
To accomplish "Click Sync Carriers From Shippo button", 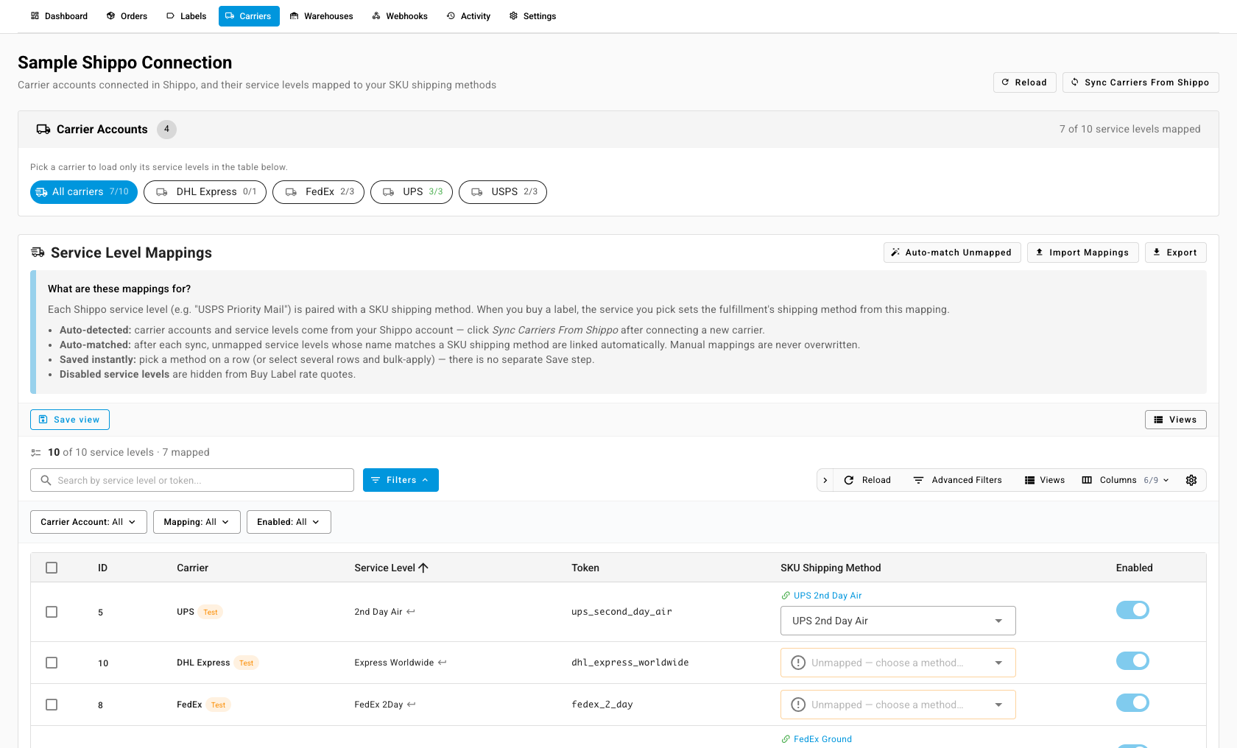I will pos(1141,82).
